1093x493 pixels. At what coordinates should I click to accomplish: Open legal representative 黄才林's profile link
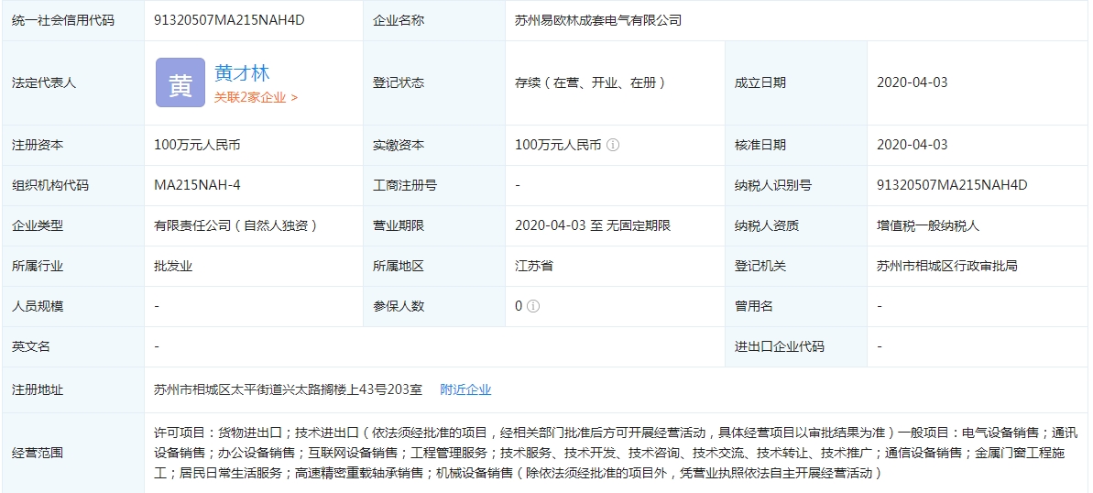[242, 73]
